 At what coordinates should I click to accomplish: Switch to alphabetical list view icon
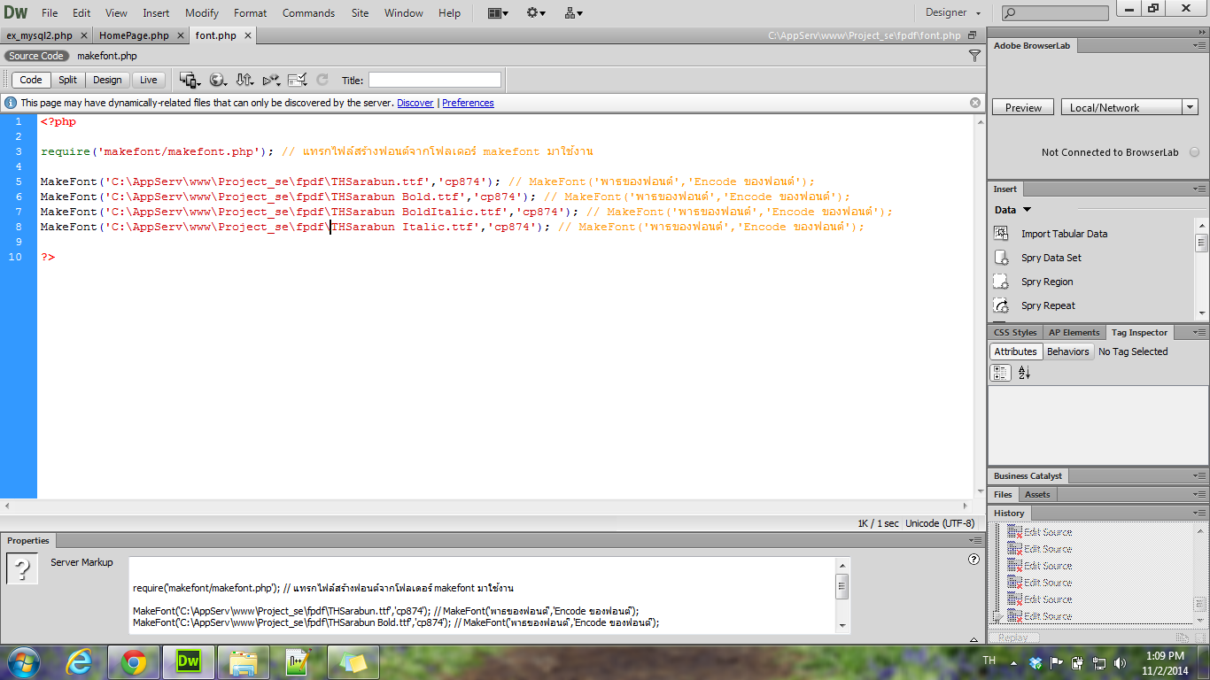[1024, 374]
